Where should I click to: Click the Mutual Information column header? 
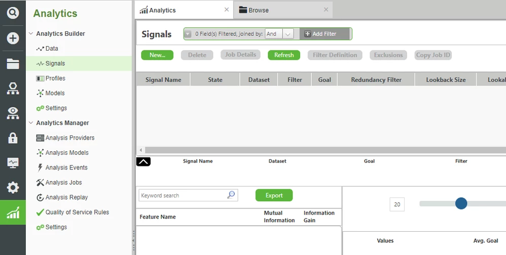pos(279,217)
